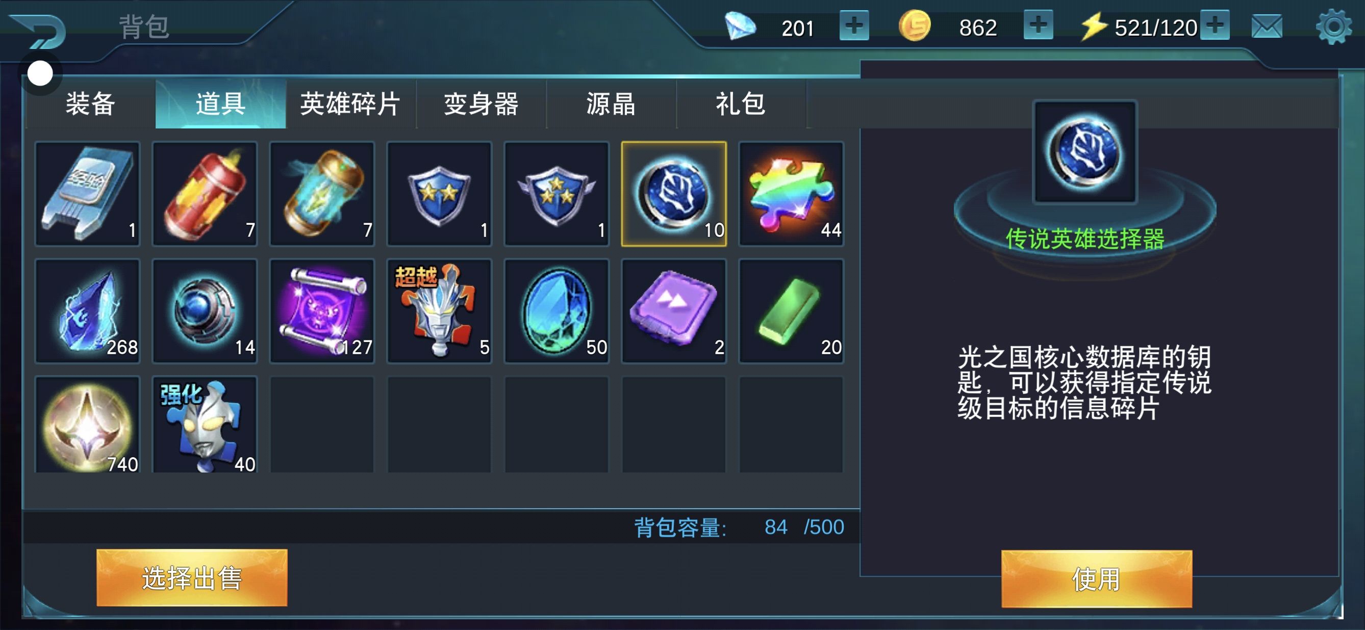Open settings gear icon
The height and width of the screenshot is (630, 1365).
point(1334,27)
